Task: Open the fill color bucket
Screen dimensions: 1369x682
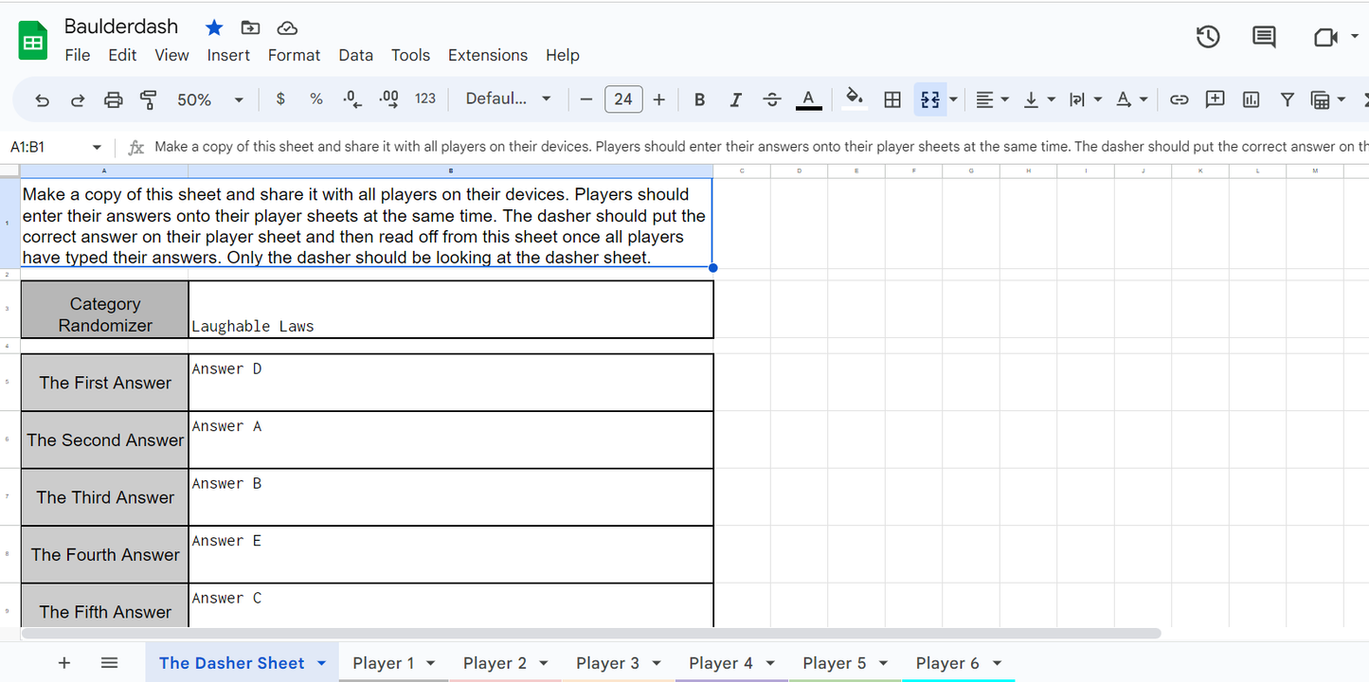Action: 855,99
